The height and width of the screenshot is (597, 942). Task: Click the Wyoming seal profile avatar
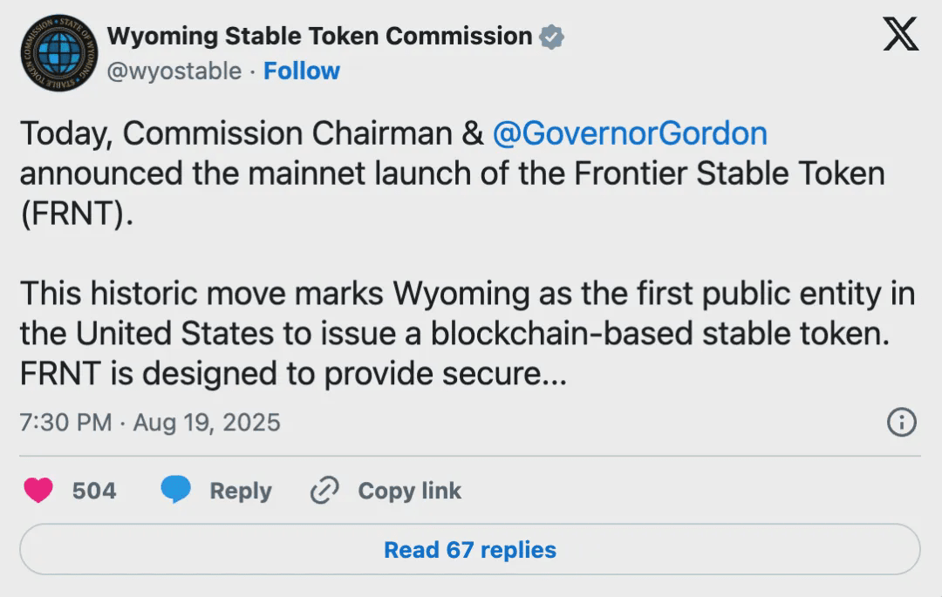click(x=58, y=52)
